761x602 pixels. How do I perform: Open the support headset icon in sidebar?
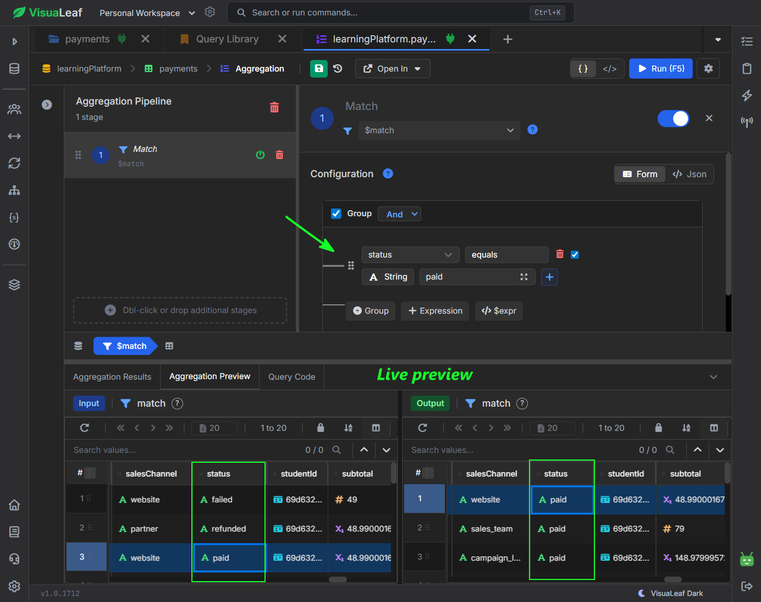(14, 559)
